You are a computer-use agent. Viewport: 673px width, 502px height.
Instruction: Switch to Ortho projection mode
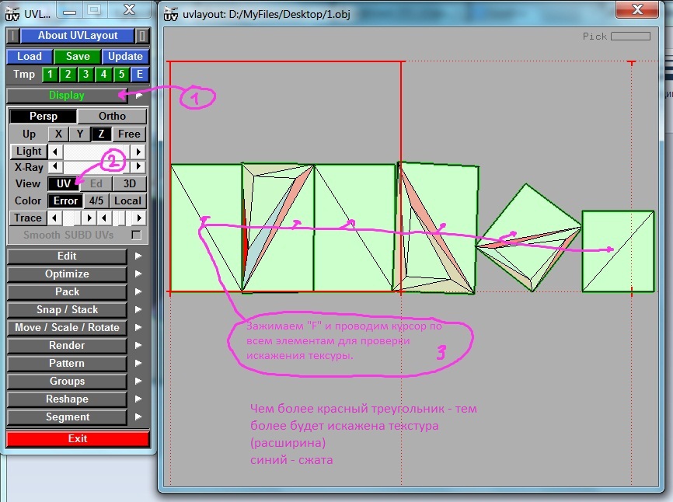[112, 116]
